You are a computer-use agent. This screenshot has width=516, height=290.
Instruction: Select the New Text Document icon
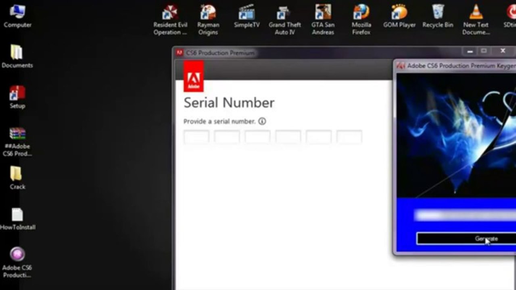click(476, 19)
